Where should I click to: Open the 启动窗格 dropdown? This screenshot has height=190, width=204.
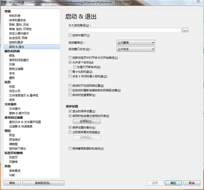point(135,42)
